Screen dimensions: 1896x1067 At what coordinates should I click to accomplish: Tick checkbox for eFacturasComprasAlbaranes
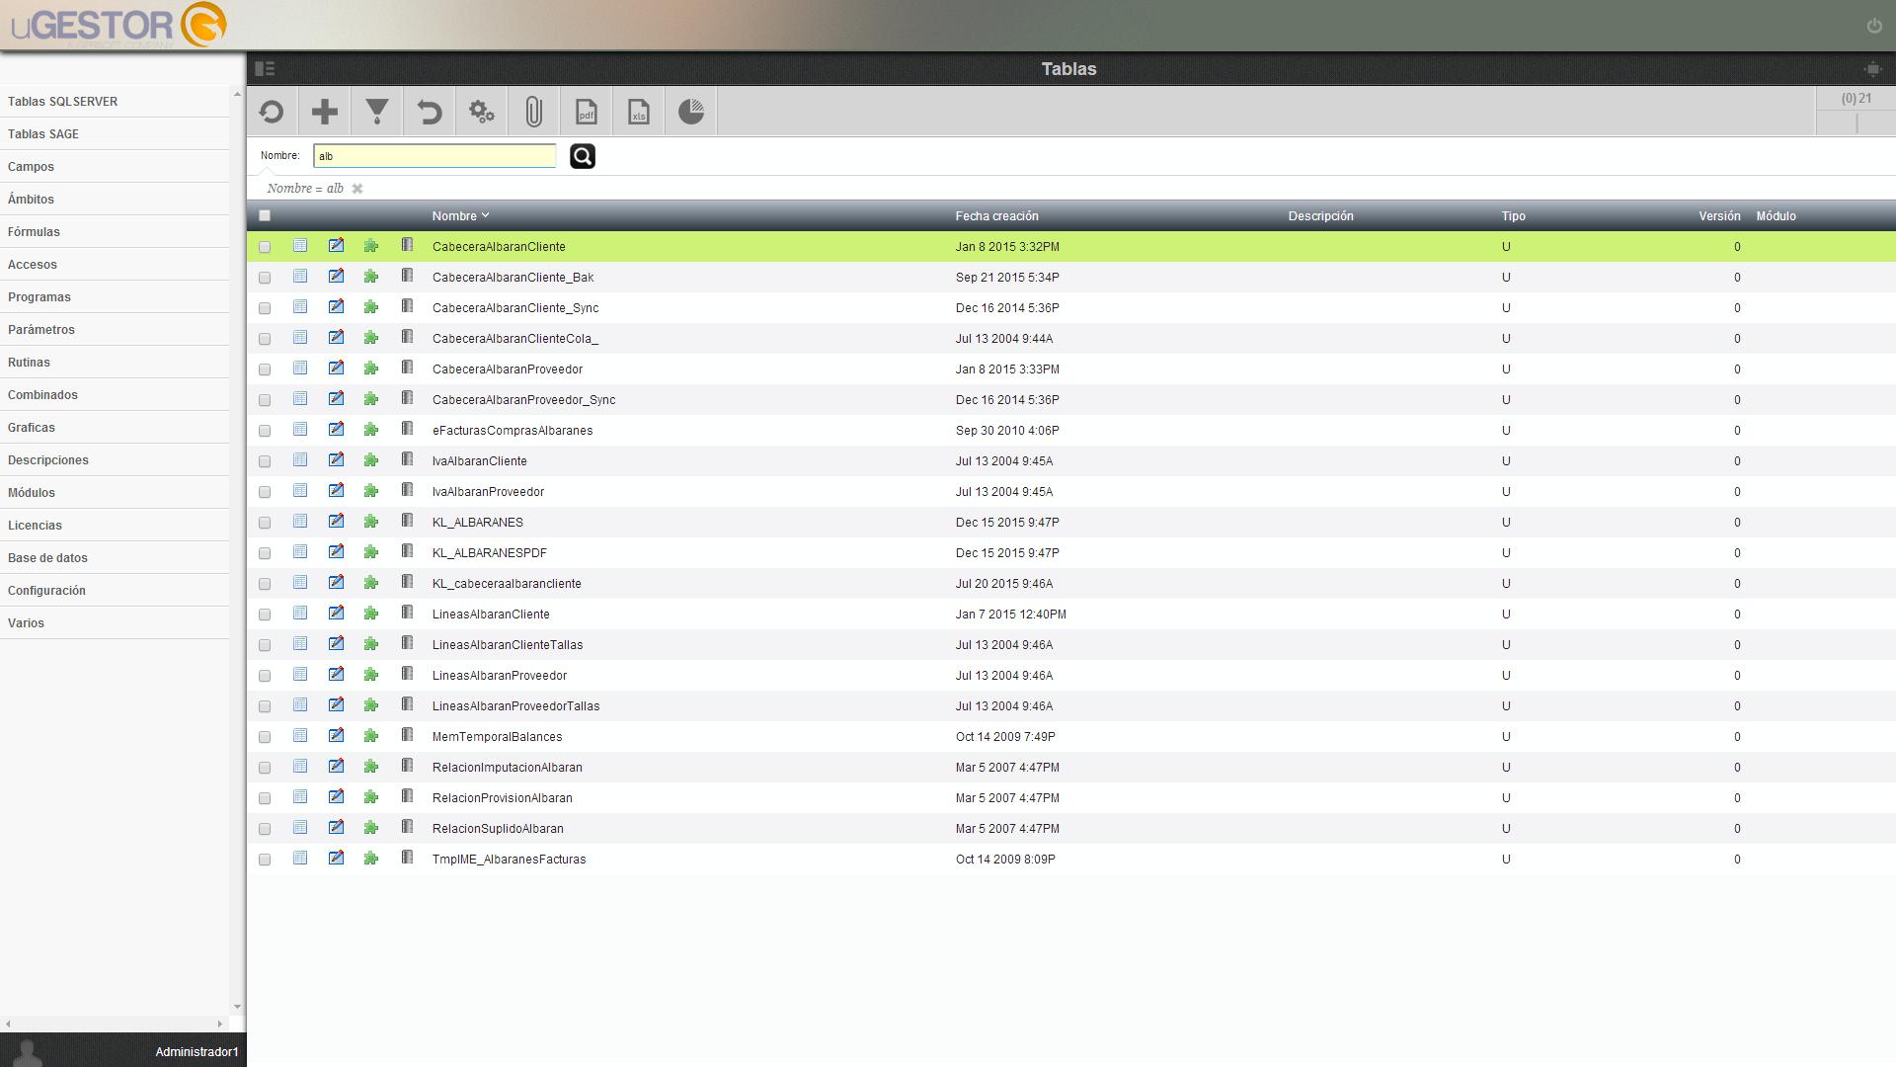coord(265,431)
